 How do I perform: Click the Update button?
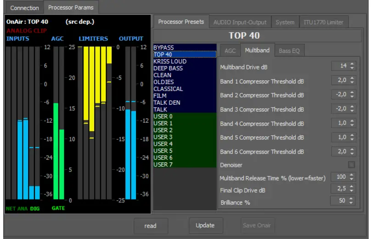point(205,225)
